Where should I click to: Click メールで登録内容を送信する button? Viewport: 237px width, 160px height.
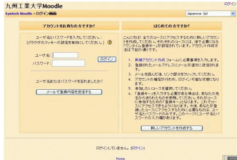tap(69, 92)
